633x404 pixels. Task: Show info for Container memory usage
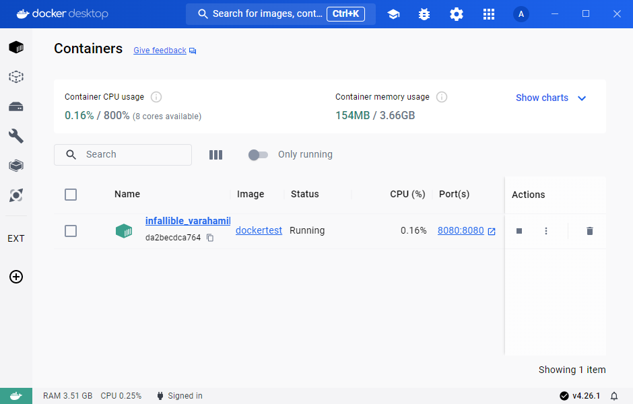point(442,97)
